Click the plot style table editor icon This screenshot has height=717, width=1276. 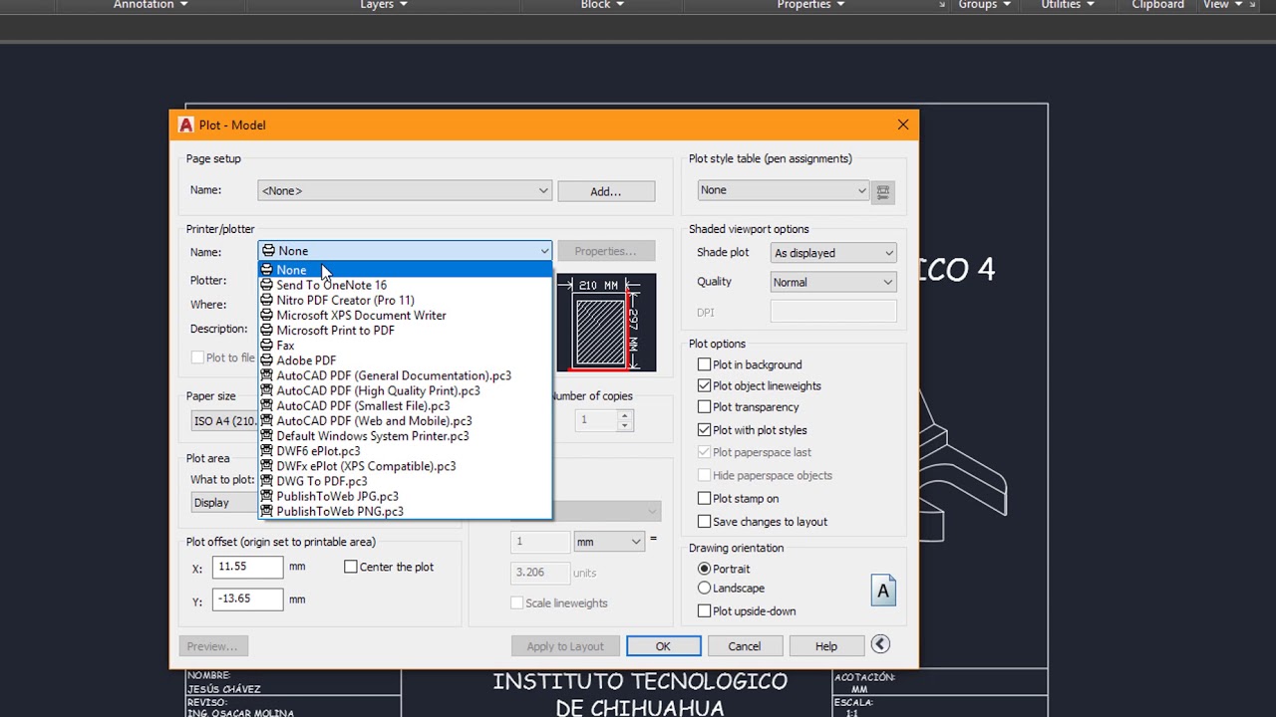click(x=882, y=191)
